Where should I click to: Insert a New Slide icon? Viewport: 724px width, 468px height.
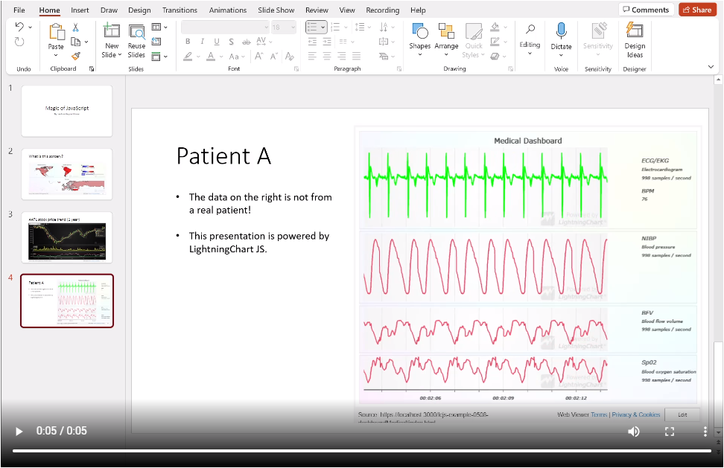click(x=111, y=31)
